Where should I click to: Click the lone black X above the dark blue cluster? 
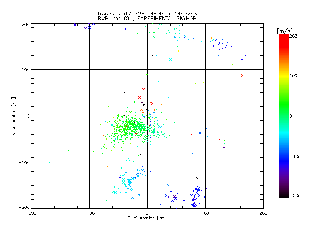[x=197, y=178]
